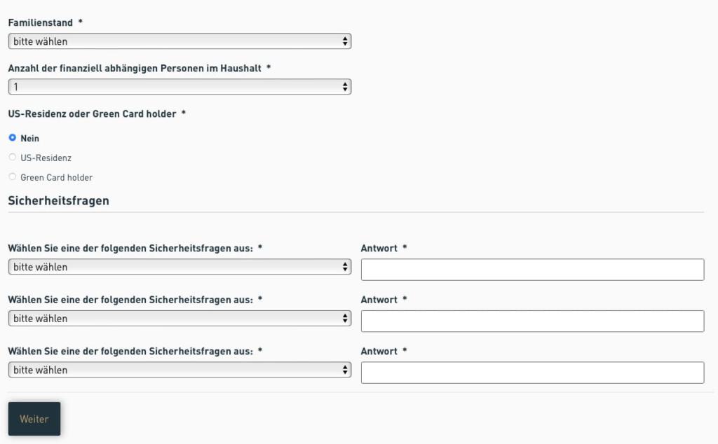The image size is (718, 444).
Task: Open the Familienstand dropdown
Action: [179, 41]
